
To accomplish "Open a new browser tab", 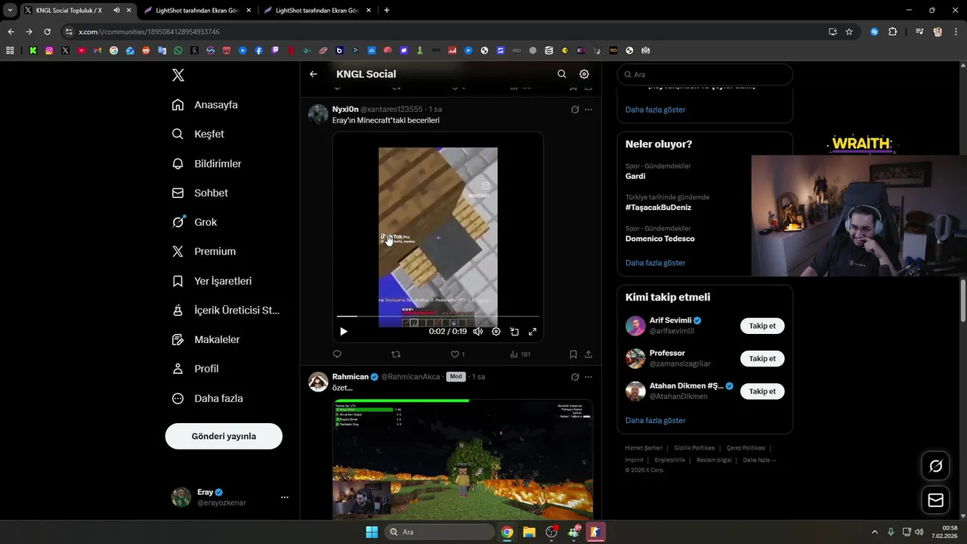I will pyautogui.click(x=387, y=11).
